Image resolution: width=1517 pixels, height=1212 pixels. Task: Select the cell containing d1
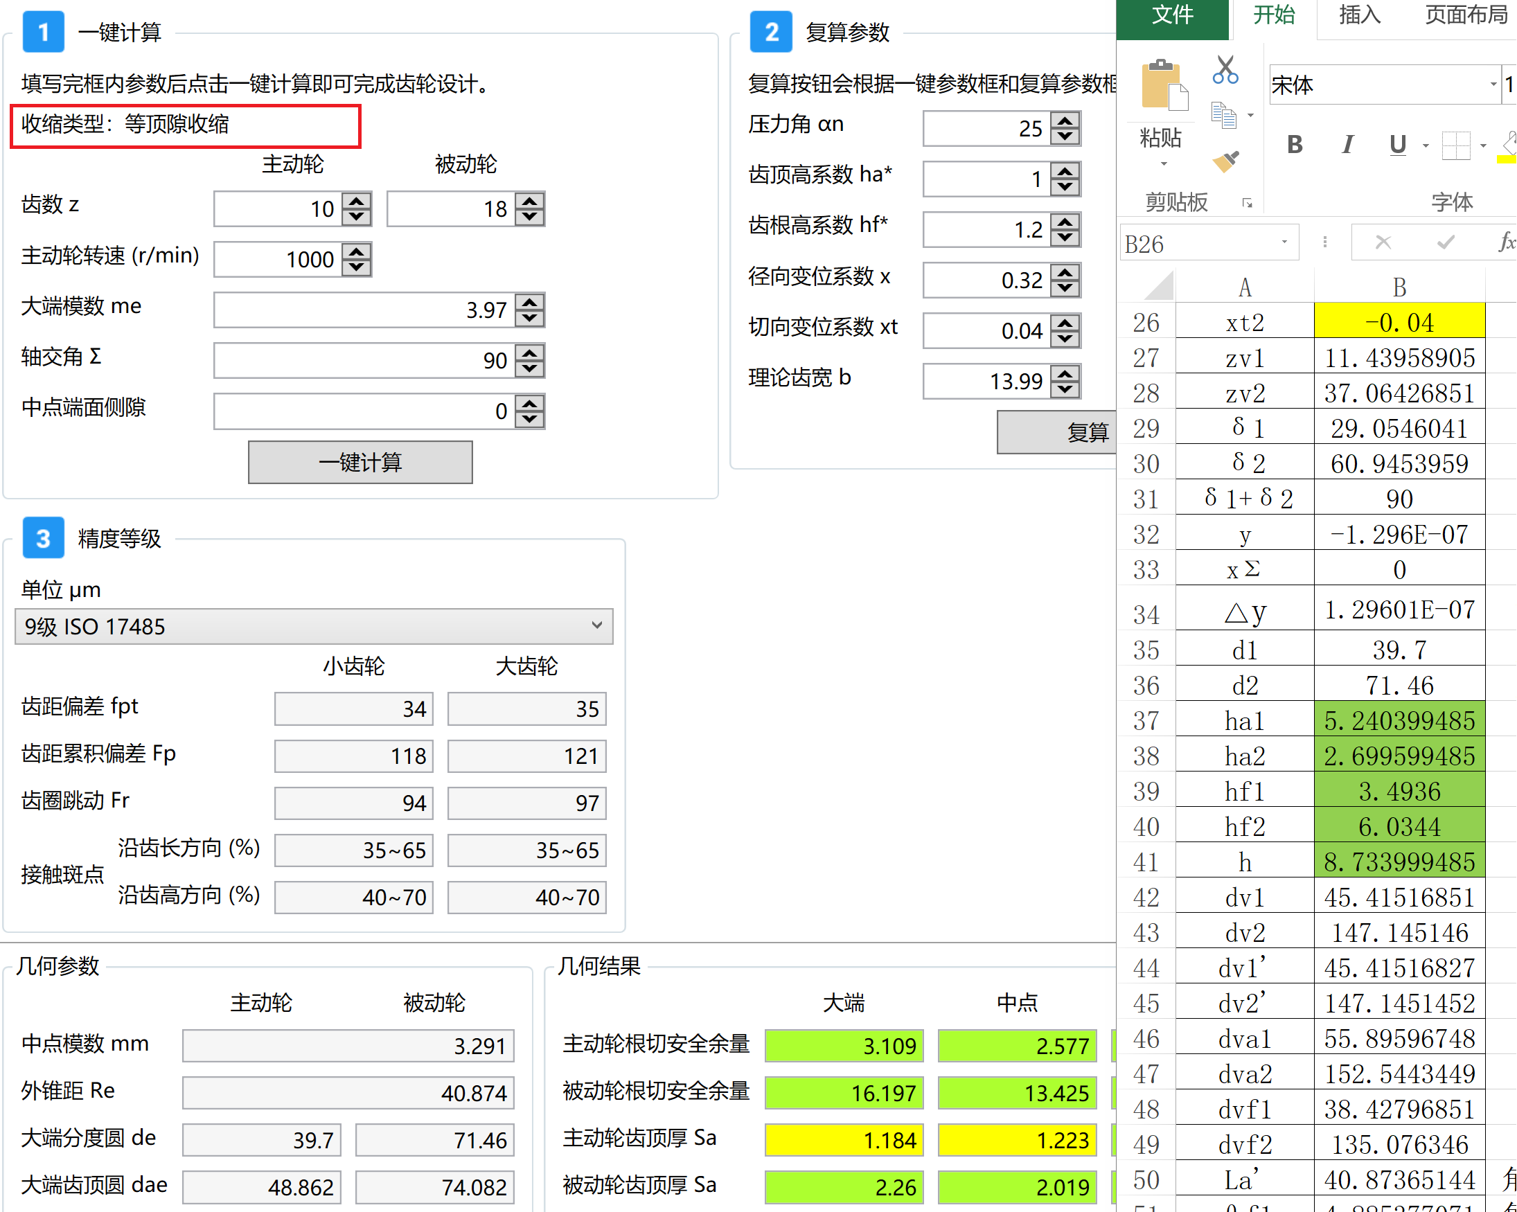(1245, 649)
